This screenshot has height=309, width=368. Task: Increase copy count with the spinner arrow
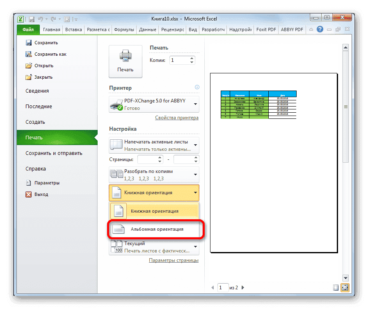(192, 57)
